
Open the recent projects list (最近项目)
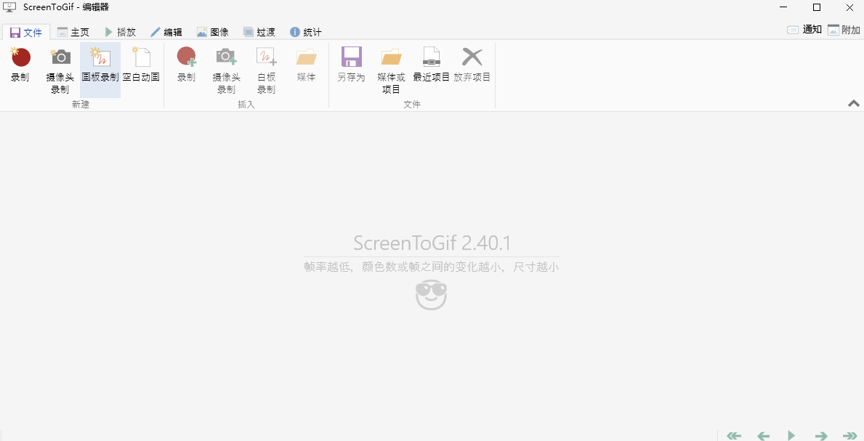pos(432,69)
